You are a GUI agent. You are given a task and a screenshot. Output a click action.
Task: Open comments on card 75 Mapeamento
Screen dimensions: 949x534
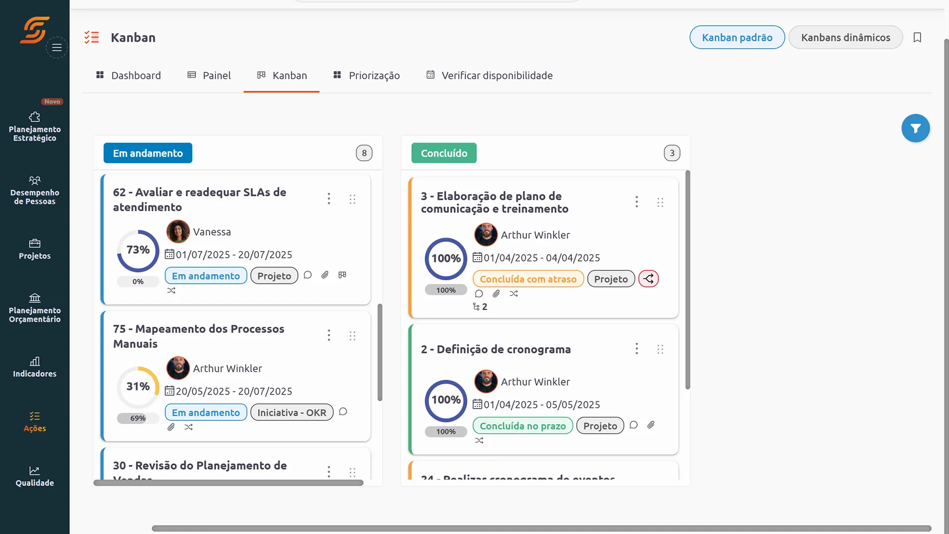[343, 411]
